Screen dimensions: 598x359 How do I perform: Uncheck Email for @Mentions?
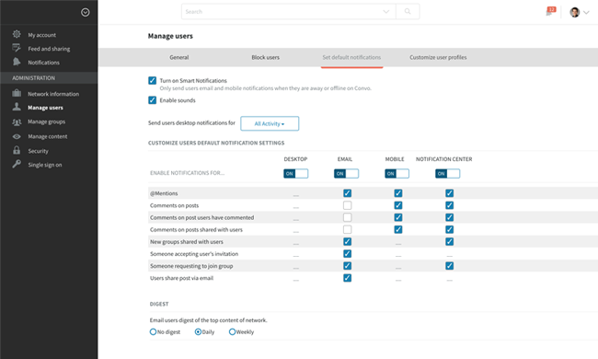tap(347, 193)
